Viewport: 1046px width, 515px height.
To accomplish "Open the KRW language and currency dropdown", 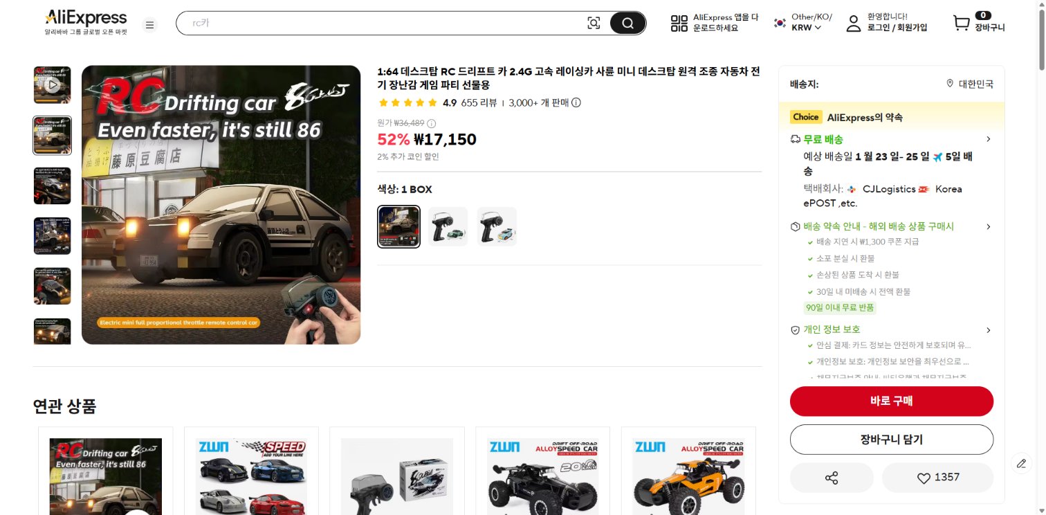I will 806,28.
